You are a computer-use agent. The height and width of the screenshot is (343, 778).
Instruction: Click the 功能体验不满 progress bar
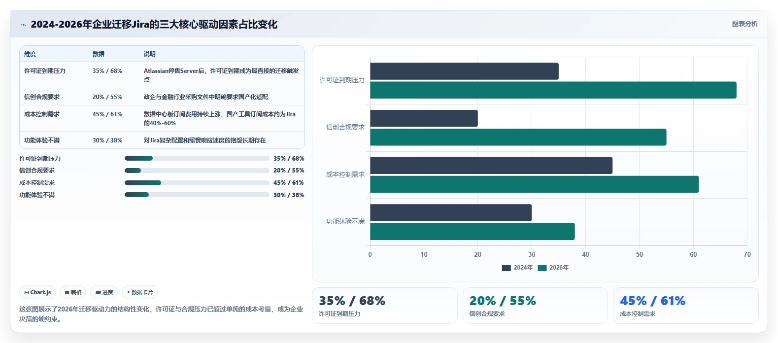(x=197, y=195)
